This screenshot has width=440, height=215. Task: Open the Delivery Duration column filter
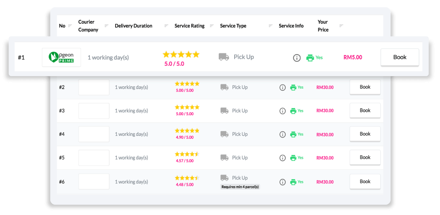[x=166, y=26]
